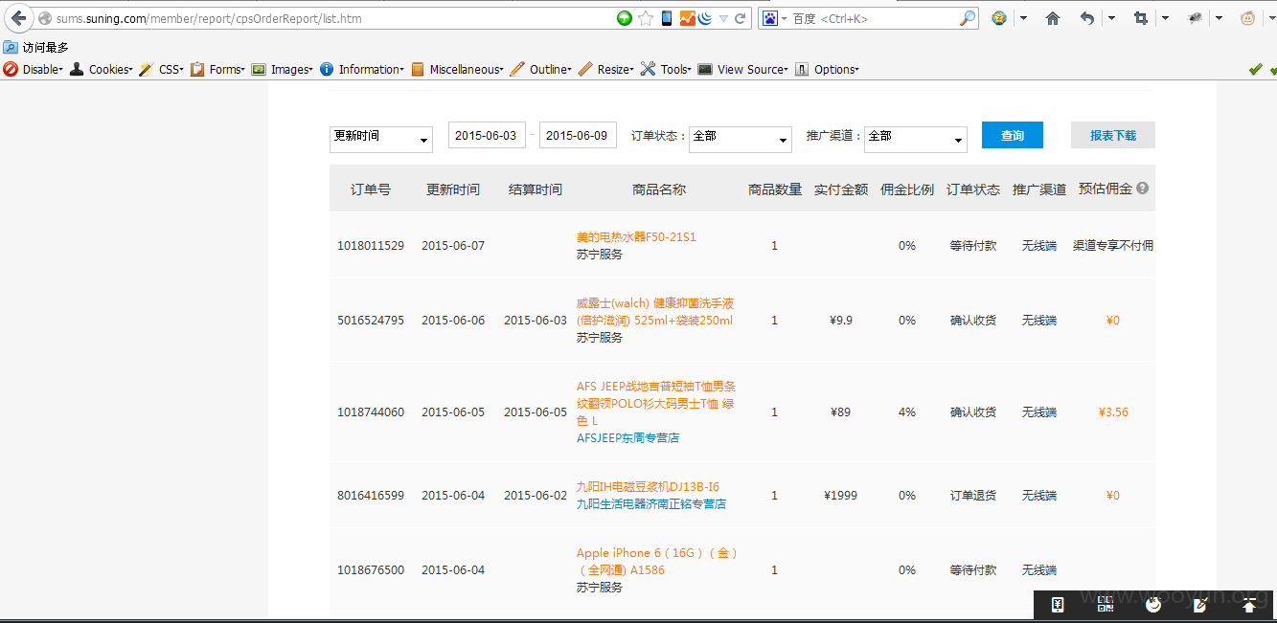Open dropdown arrow next to starred globe icon
Screen dimensions: 1277x623
coord(1023,18)
